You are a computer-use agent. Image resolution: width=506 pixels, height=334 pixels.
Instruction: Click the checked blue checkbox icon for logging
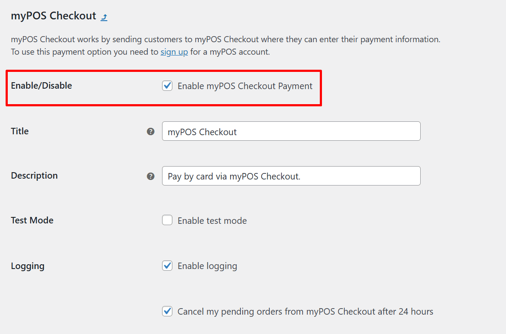(167, 266)
